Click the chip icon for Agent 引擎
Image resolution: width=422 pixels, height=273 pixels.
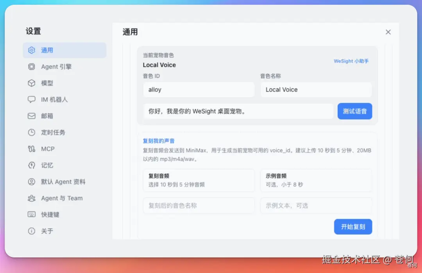point(32,66)
